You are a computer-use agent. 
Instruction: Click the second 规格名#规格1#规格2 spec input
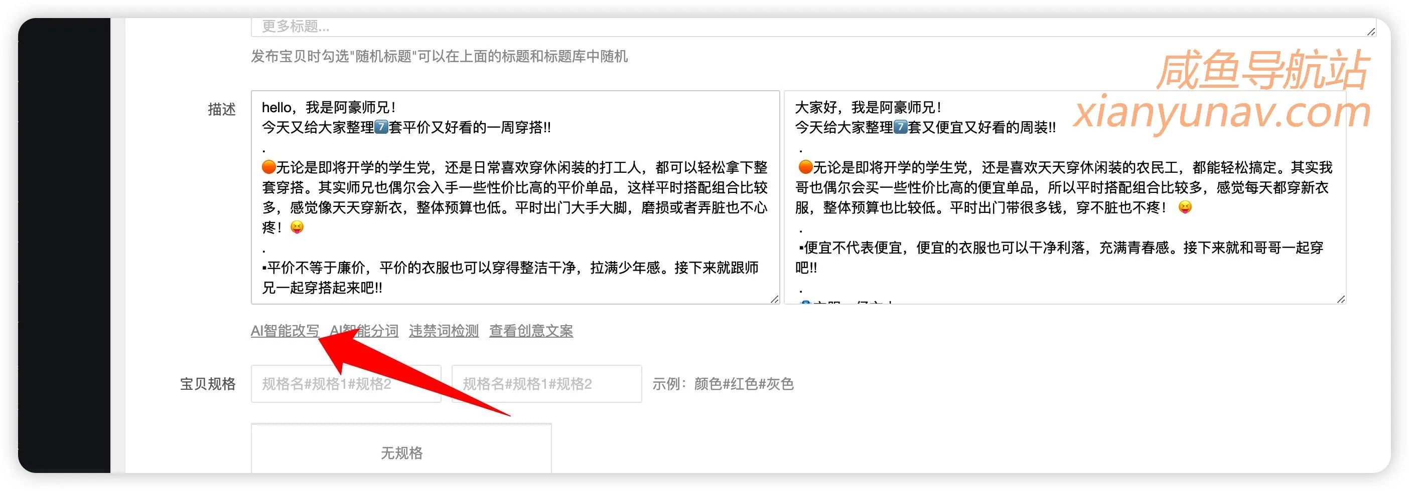tap(546, 384)
